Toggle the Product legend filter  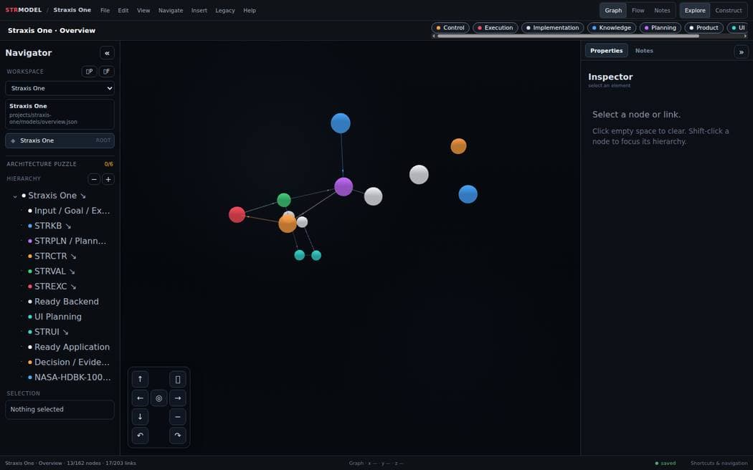[704, 28]
